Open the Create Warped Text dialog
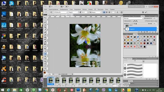The height and width of the screenshot is (92, 164). pos(117,12)
